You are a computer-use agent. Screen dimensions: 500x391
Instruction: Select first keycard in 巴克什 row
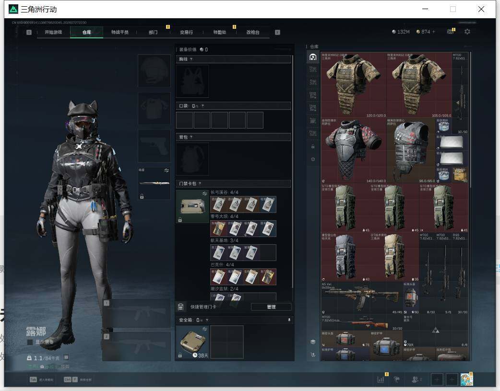tap(218, 277)
